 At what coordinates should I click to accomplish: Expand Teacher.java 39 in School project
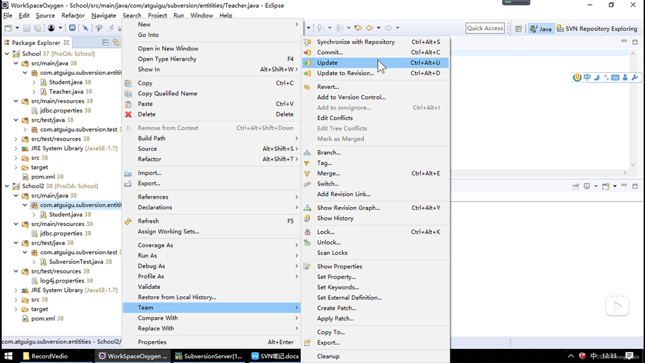tap(34, 91)
